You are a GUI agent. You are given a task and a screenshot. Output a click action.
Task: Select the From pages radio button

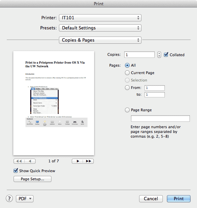127,88
